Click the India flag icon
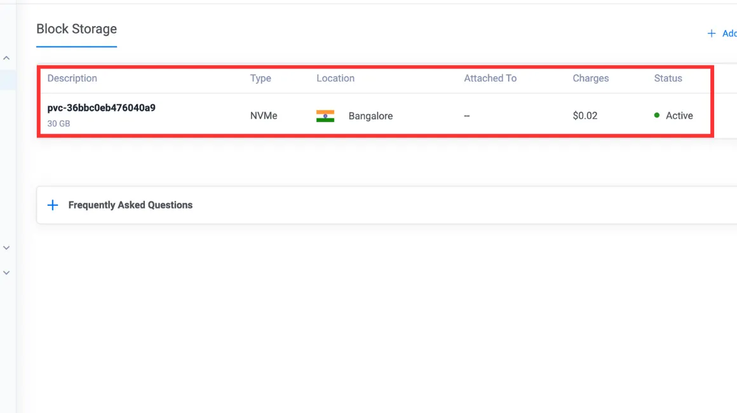 pyautogui.click(x=325, y=116)
